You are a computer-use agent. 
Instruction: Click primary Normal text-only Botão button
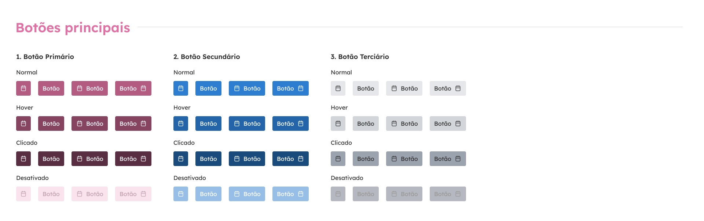tap(51, 88)
